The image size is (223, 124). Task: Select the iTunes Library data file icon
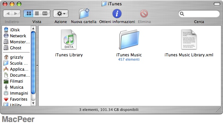click(69, 39)
